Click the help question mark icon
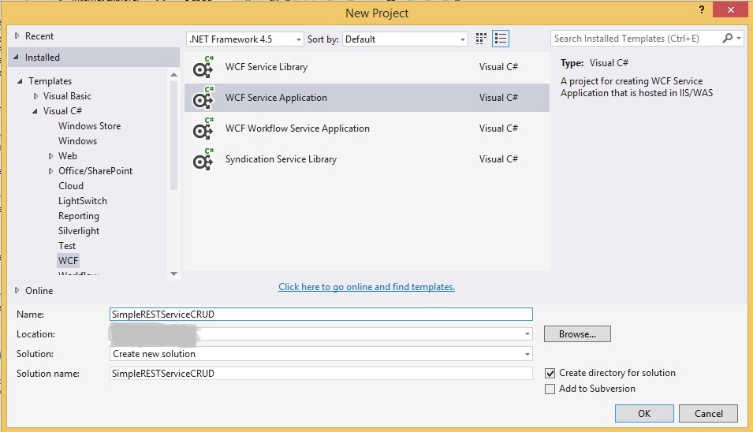Viewport: 753px width, 432px height. click(701, 11)
